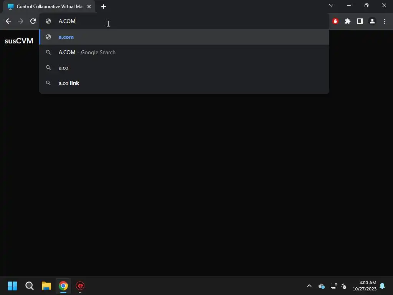Choose the a.com URL suggestion
The height and width of the screenshot is (295, 393).
click(184, 37)
